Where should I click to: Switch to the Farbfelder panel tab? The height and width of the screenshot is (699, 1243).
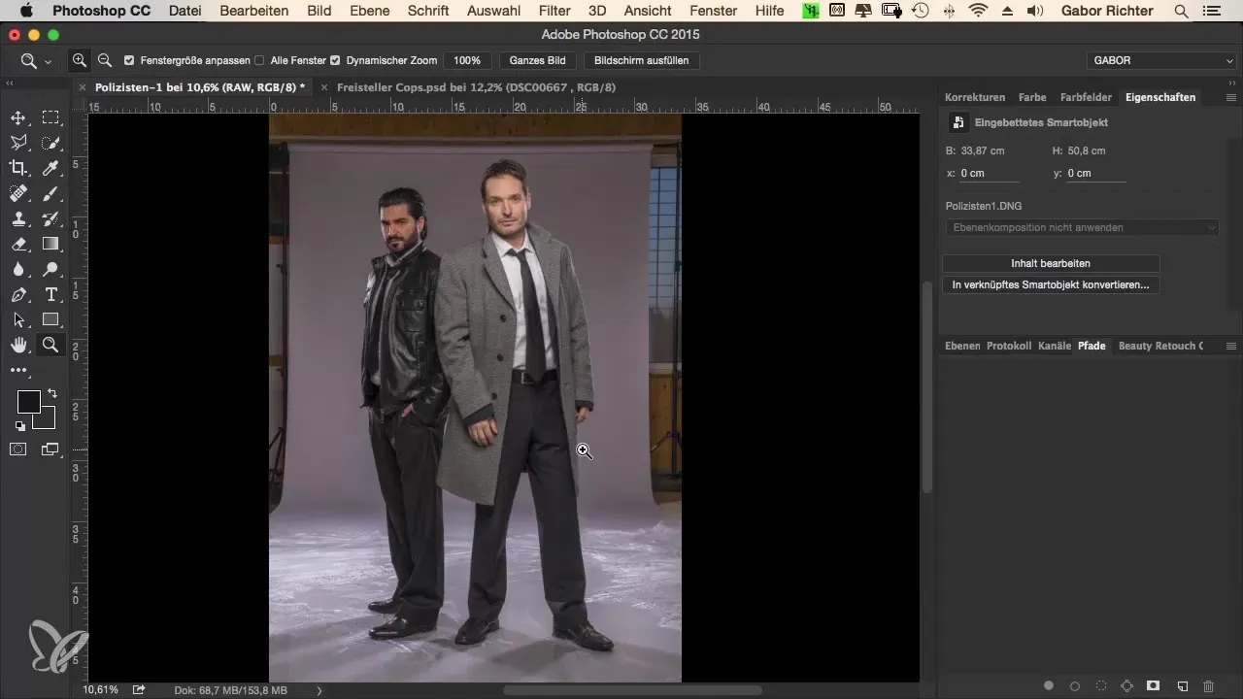click(x=1087, y=97)
